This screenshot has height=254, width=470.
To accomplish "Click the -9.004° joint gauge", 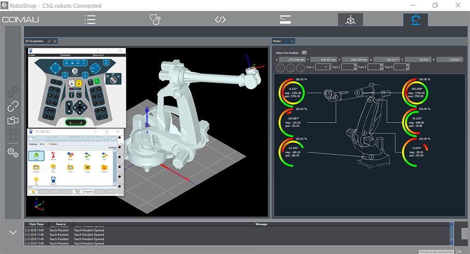I will click(x=415, y=152).
